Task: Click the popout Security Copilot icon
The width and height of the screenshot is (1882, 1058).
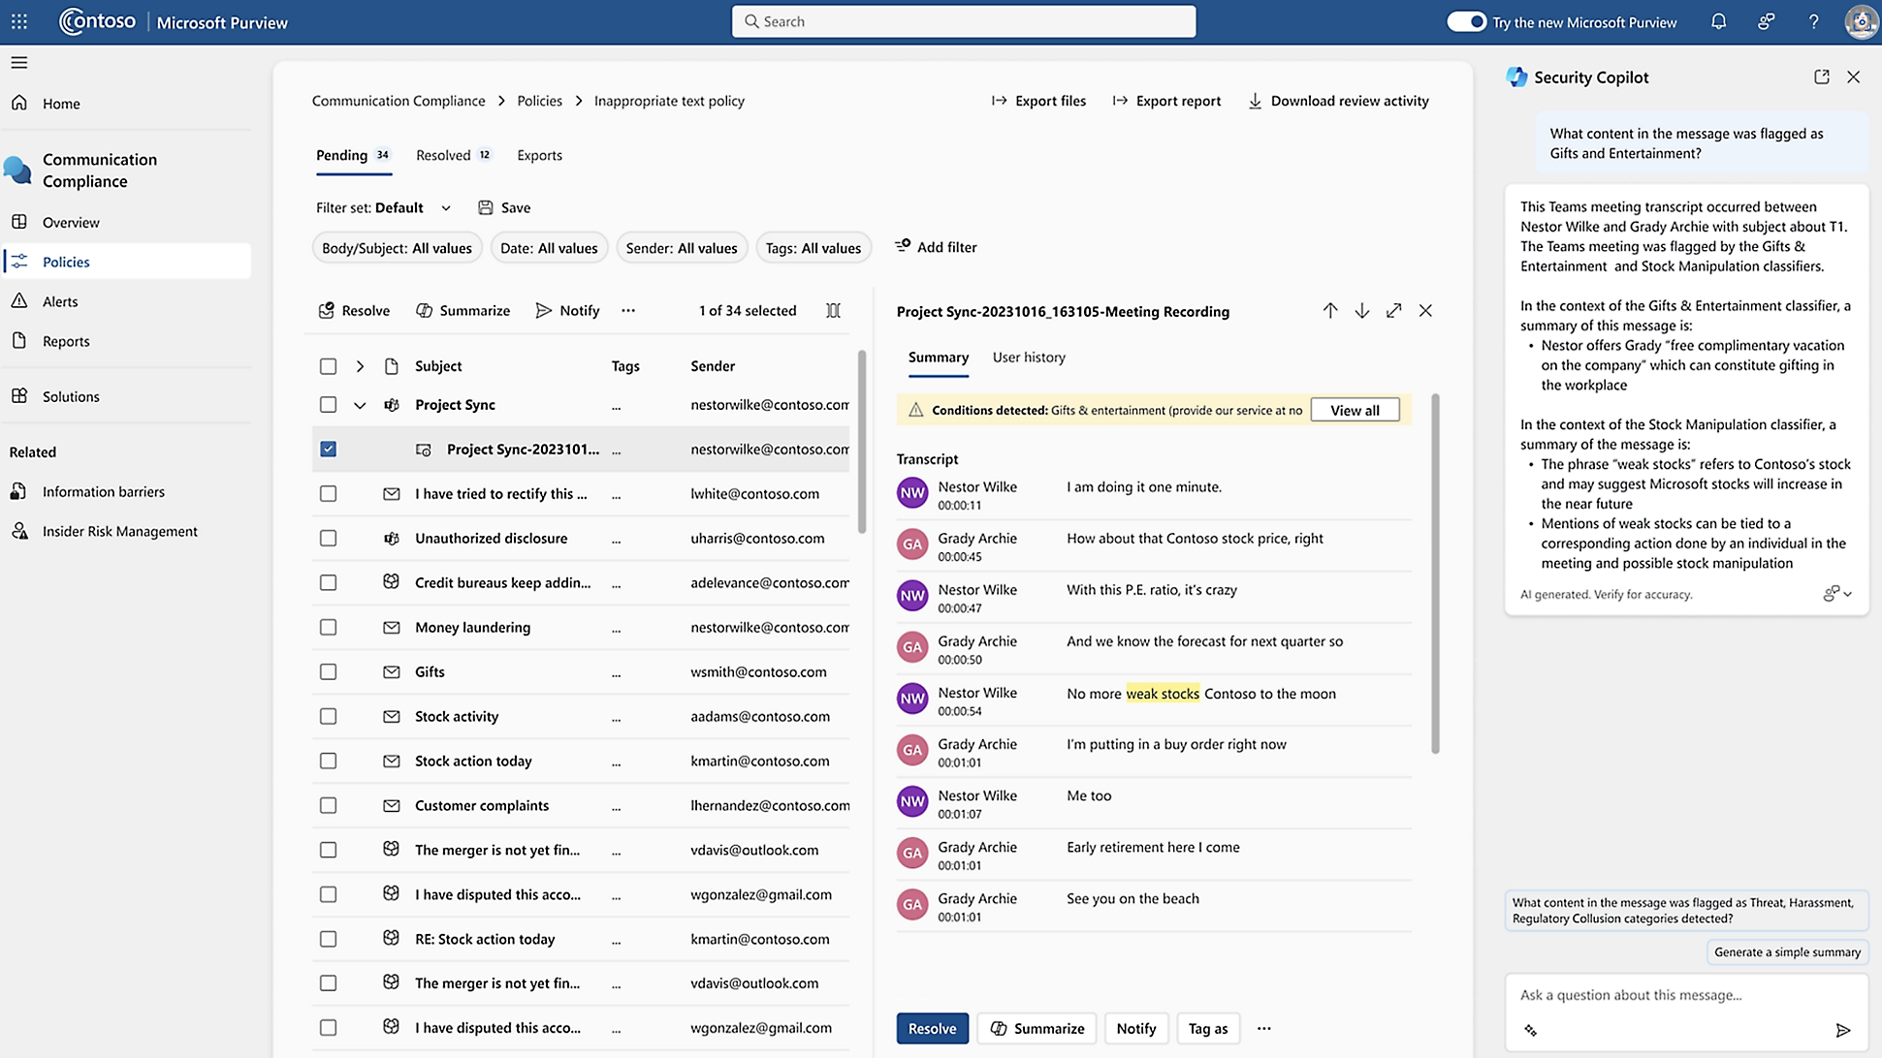Action: (1821, 77)
